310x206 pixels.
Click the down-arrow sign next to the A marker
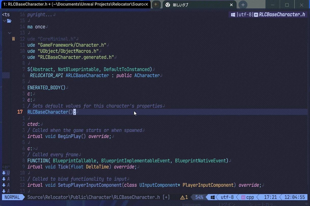click(x=4, y=179)
